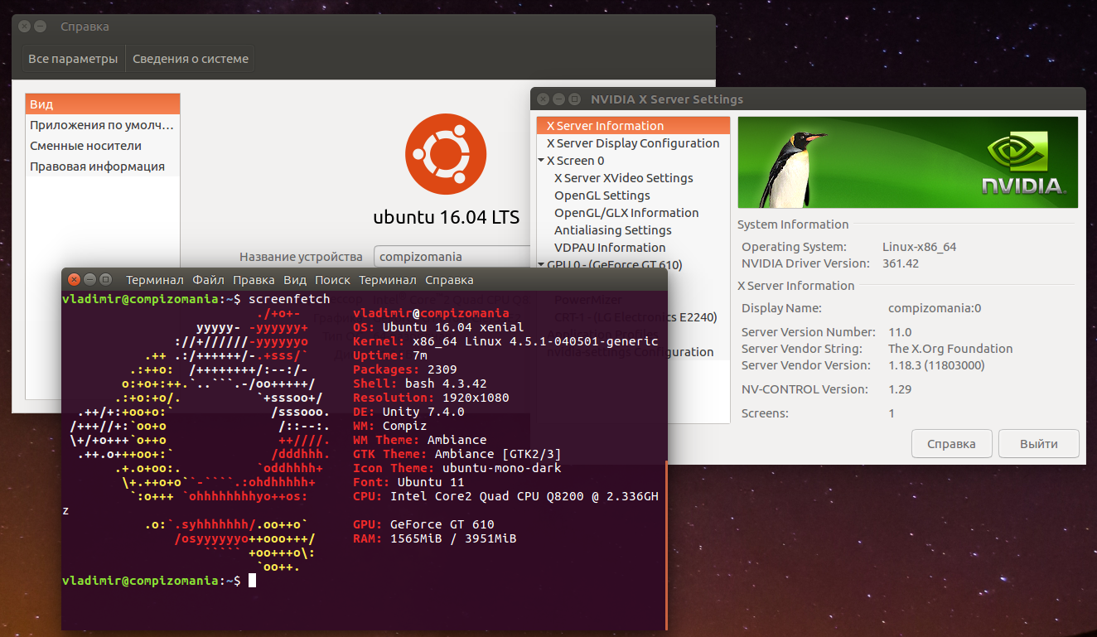The width and height of the screenshot is (1097, 637).
Task: Open X Server Display Configuration
Action: point(633,143)
